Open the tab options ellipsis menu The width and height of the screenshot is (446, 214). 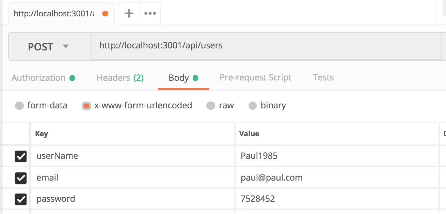click(x=150, y=14)
